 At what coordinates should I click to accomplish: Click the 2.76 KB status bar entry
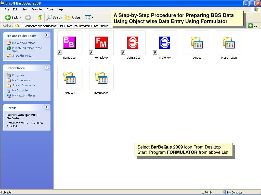[x=207, y=192]
